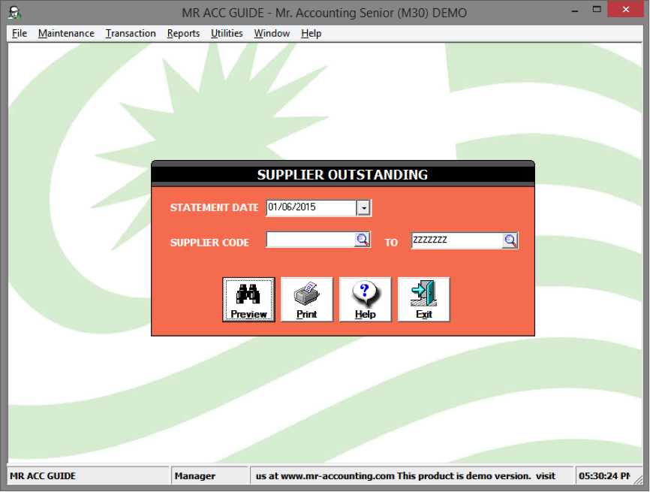This screenshot has height=492, width=650.
Task: Open the Transaction menu
Action: click(x=131, y=34)
